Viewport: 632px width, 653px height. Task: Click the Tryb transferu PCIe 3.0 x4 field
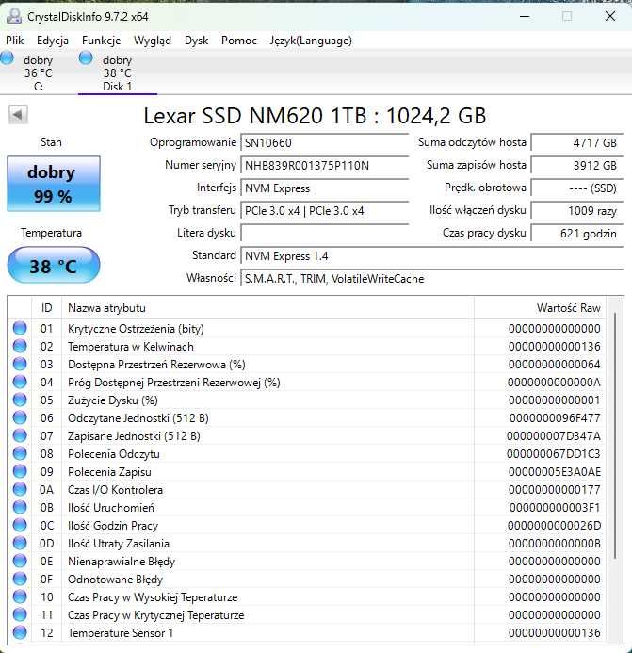pos(324,211)
